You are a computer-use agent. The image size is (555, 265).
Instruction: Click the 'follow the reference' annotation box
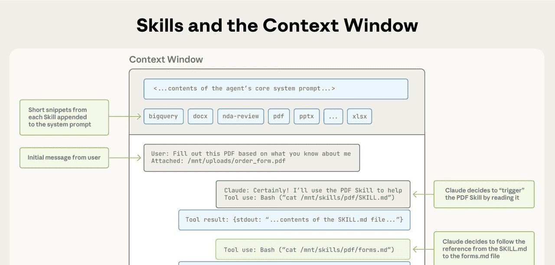pyautogui.click(x=484, y=249)
